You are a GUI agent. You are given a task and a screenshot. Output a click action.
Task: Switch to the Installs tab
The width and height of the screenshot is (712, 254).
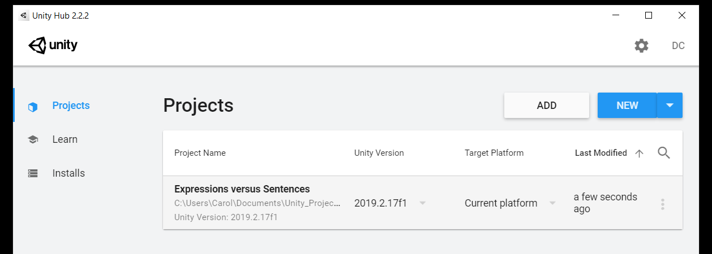coord(68,173)
